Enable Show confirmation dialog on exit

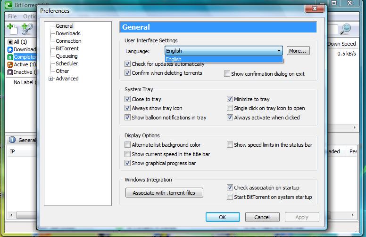tap(227, 73)
